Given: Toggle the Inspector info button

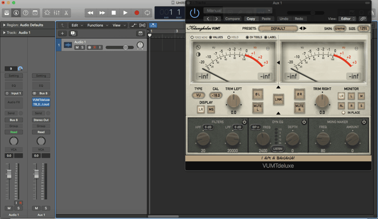Looking at the screenshot, I should click(x=16, y=13).
